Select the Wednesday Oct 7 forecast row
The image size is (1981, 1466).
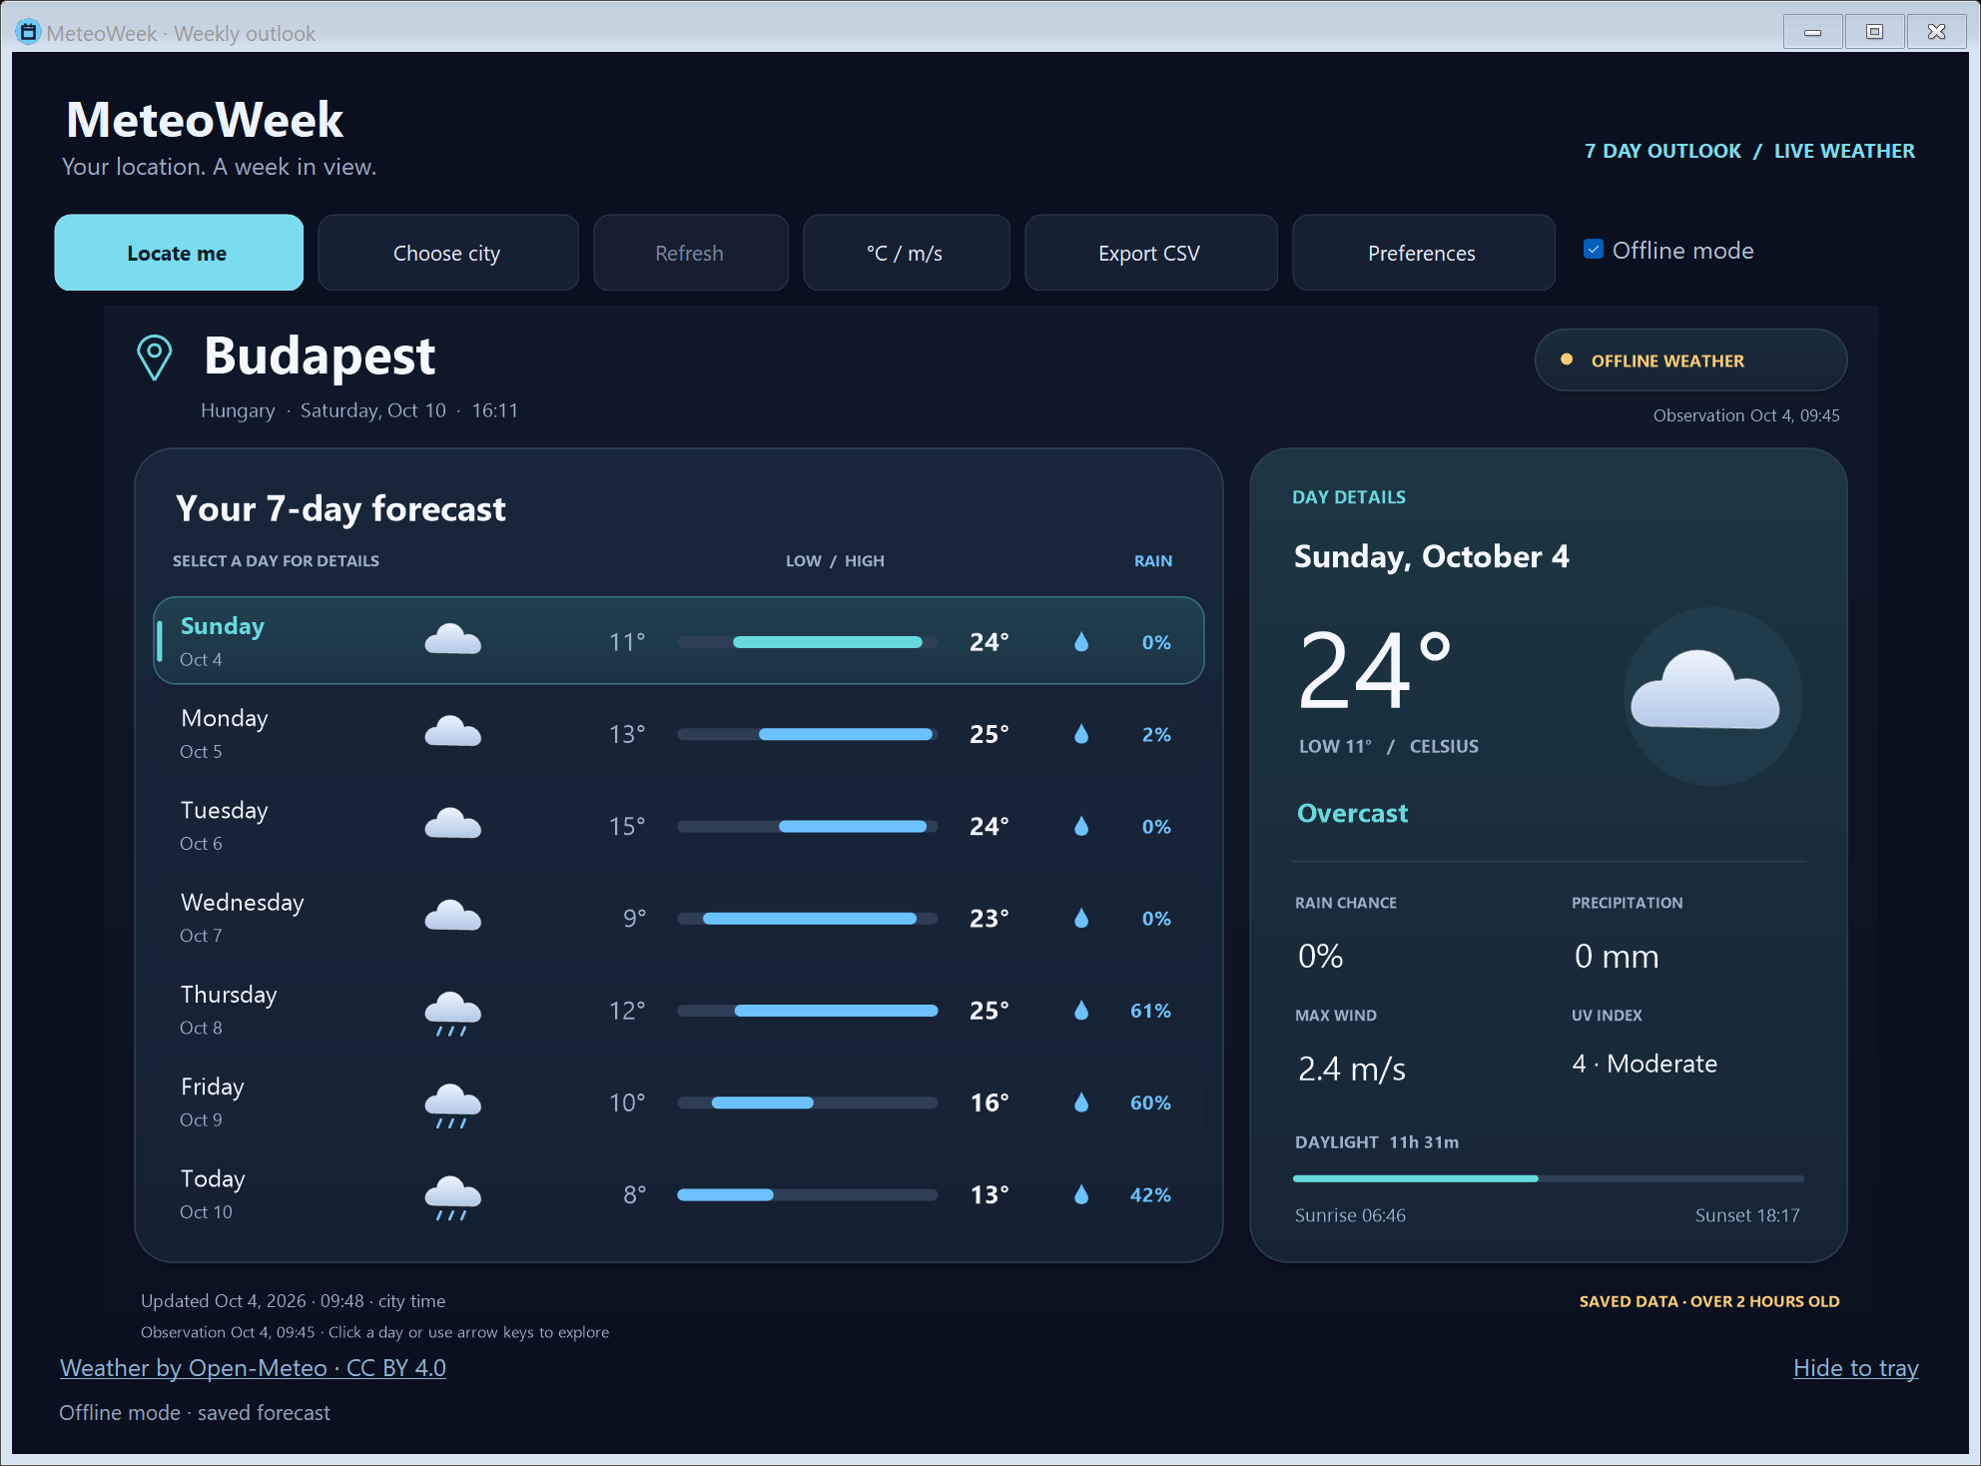tap(679, 917)
